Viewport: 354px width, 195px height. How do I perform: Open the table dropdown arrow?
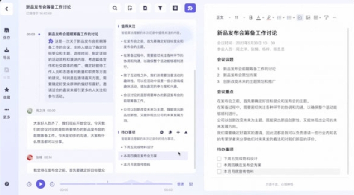[320, 18]
